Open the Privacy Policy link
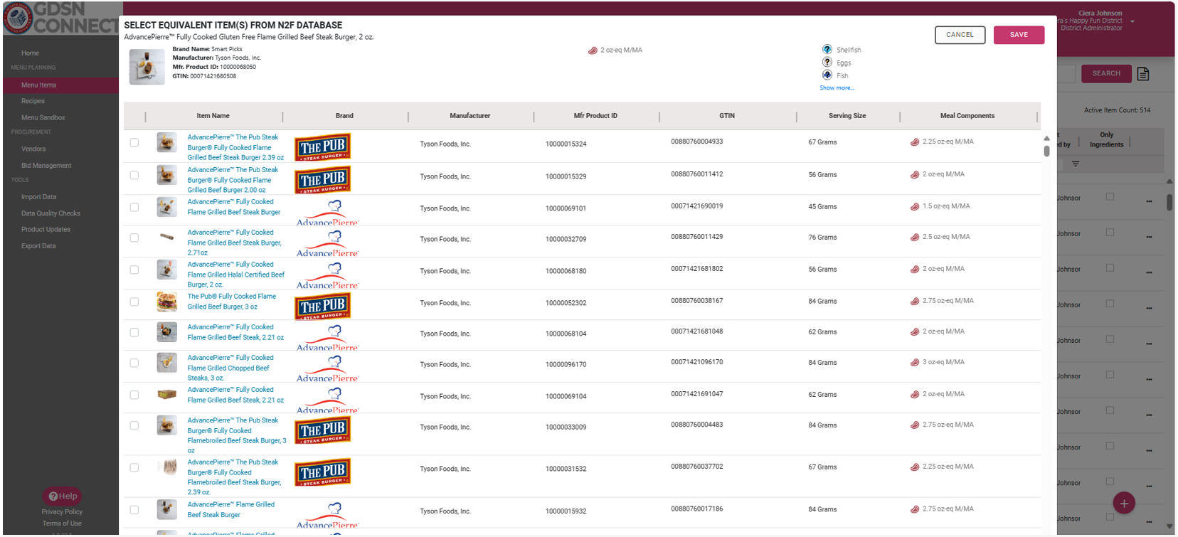Viewport: 1178px width, 537px height. click(62, 512)
